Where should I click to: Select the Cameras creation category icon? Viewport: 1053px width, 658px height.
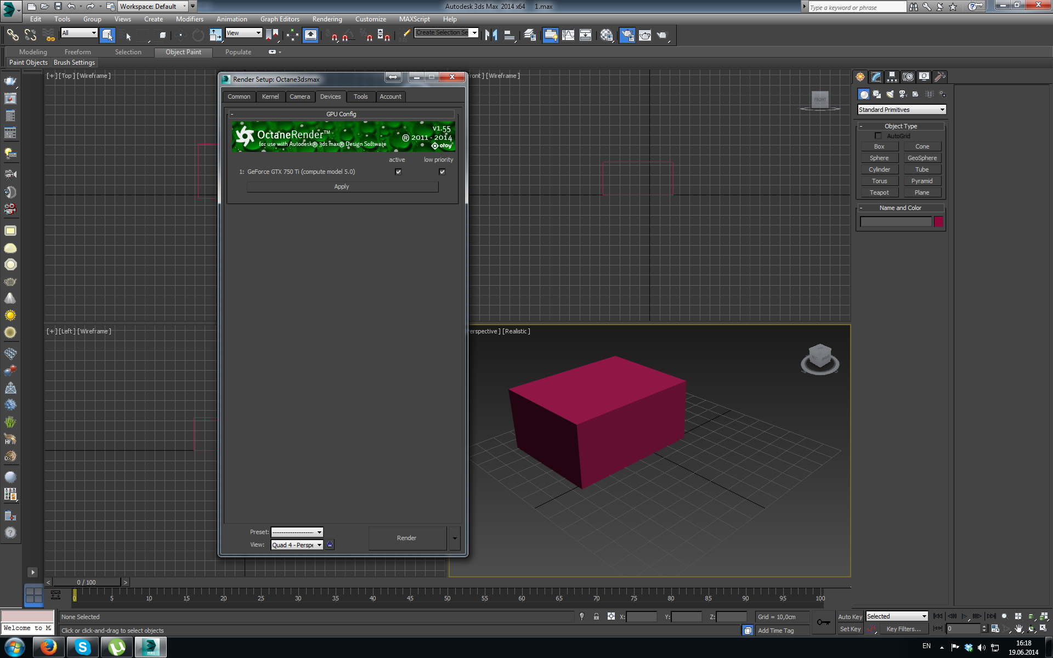point(903,94)
